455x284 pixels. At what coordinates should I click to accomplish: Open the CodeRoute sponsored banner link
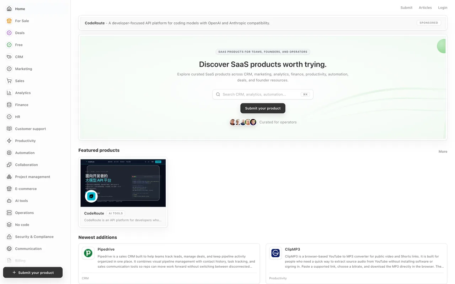pyautogui.click(x=263, y=23)
